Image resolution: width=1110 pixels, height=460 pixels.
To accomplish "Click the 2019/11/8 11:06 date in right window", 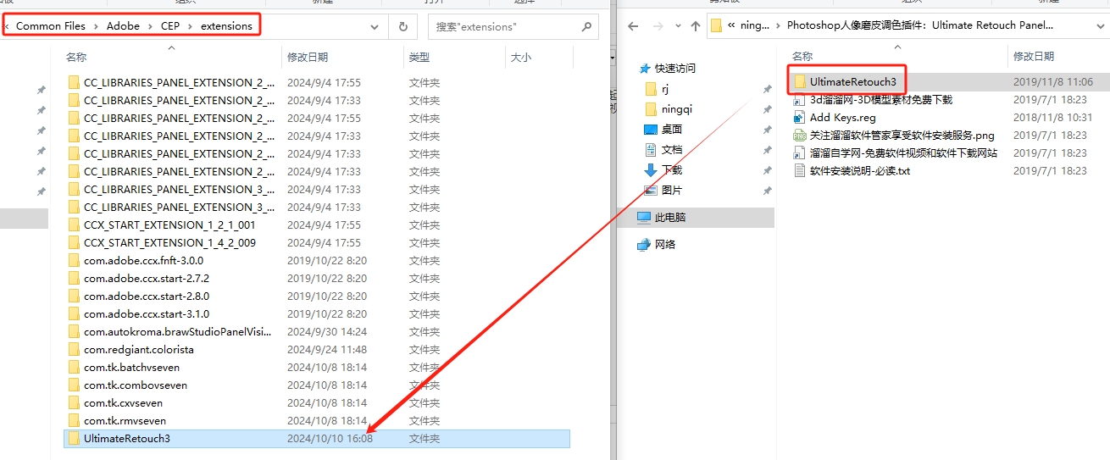I will click(1052, 82).
